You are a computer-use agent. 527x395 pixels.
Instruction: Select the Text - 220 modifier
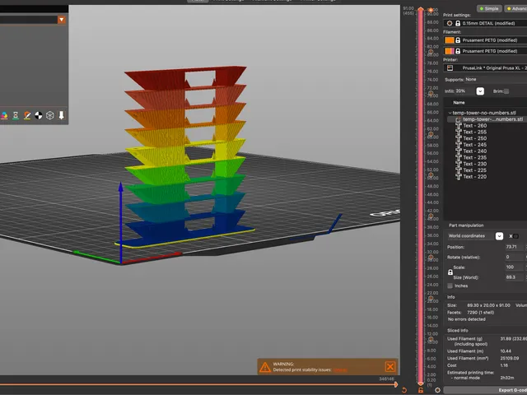[x=474, y=177]
